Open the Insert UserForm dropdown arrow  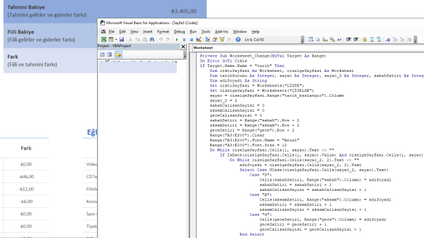tap(116, 39)
